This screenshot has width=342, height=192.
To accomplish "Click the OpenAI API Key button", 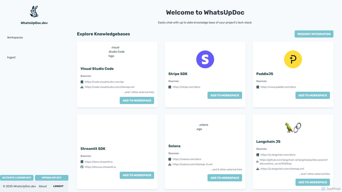I will point(52,178).
